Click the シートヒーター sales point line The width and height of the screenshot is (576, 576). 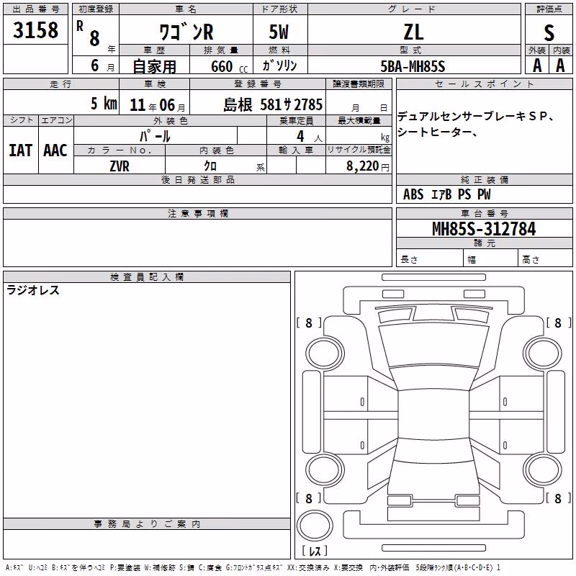438,132
